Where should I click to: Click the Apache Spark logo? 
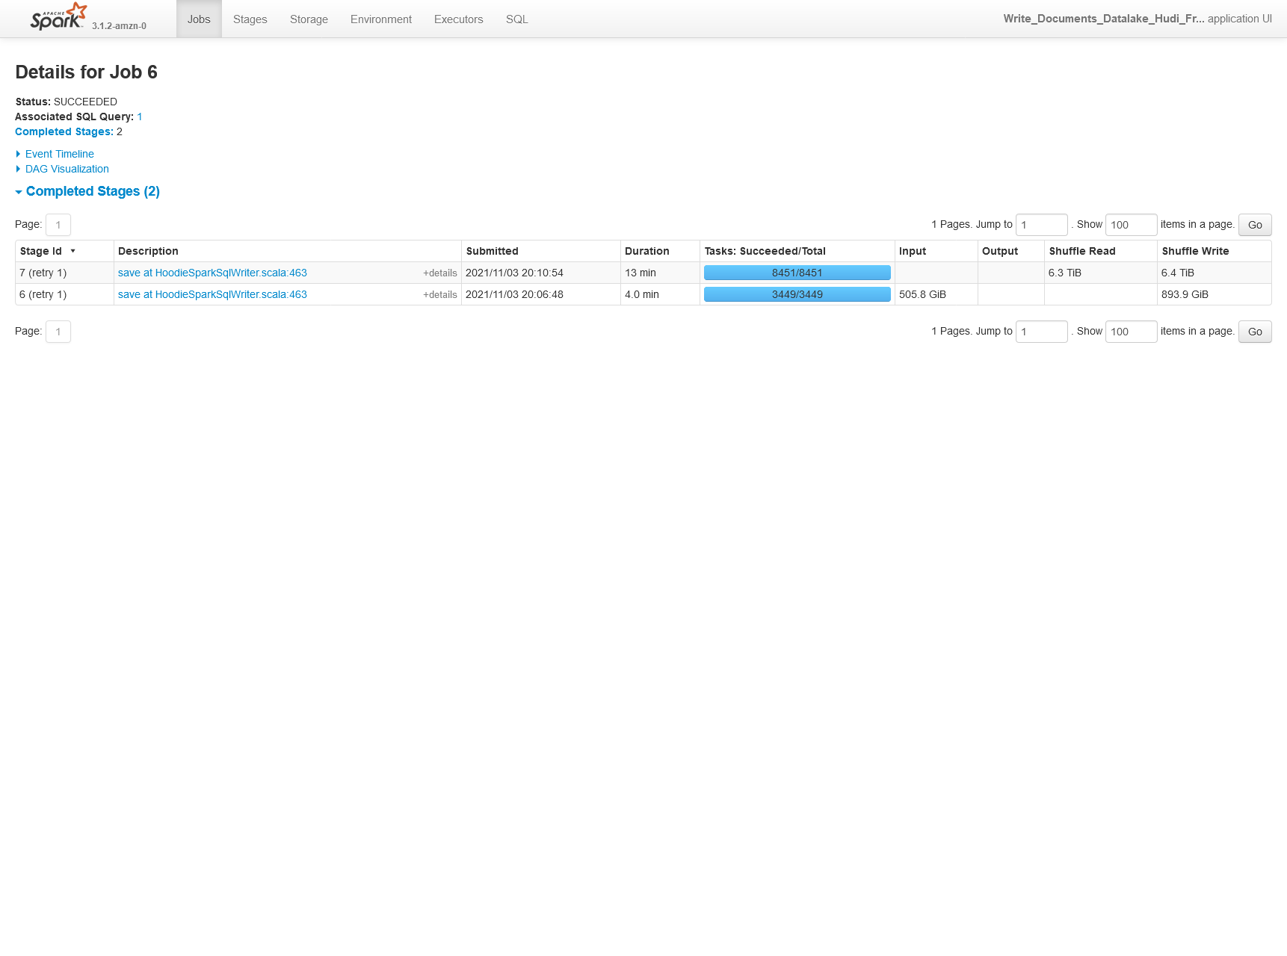pyautogui.click(x=56, y=16)
